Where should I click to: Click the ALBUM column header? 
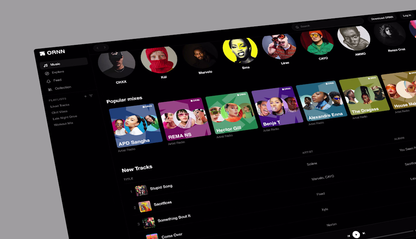[x=399, y=138]
